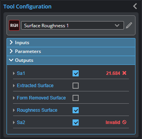Open the Surface Roughness 1 dropdown
142x139 pixels.
[x=73, y=25]
